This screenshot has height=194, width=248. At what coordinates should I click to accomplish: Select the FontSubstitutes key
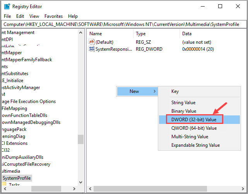(x=15, y=74)
